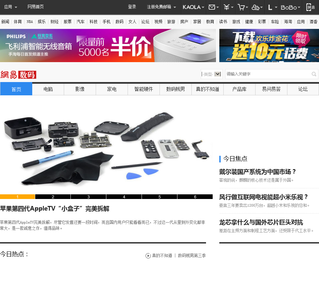
Task: Click the 数码贱男第三季 link
Action: tap(192, 256)
